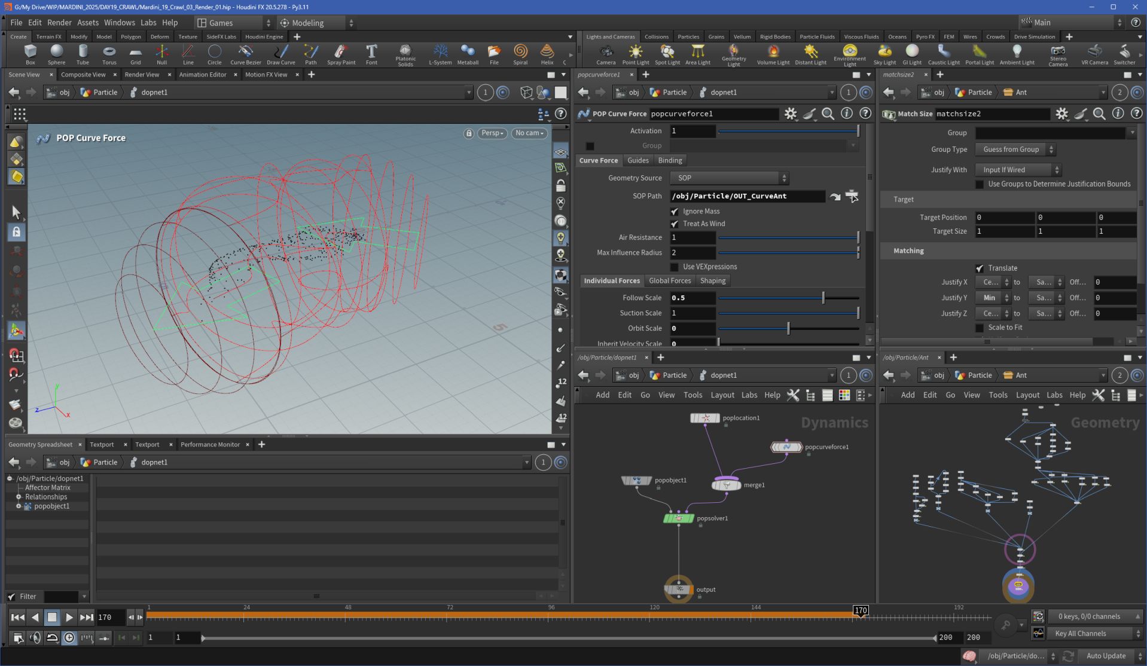This screenshot has width=1147, height=666.
Task: Click the Key All Channels button
Action: point(1080,634)
